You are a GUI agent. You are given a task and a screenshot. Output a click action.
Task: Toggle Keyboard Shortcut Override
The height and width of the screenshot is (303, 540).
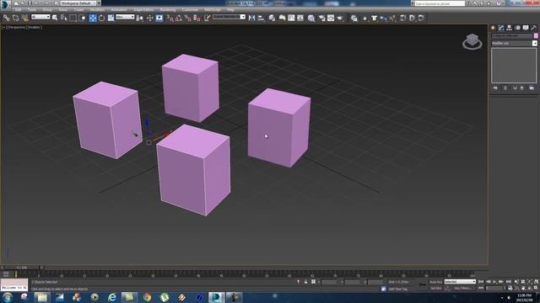pos(159,18)
